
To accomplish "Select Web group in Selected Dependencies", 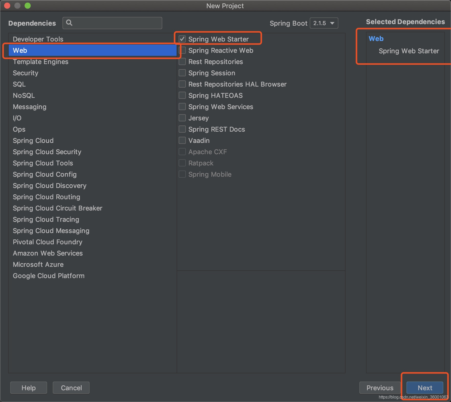I will (376, 39).
